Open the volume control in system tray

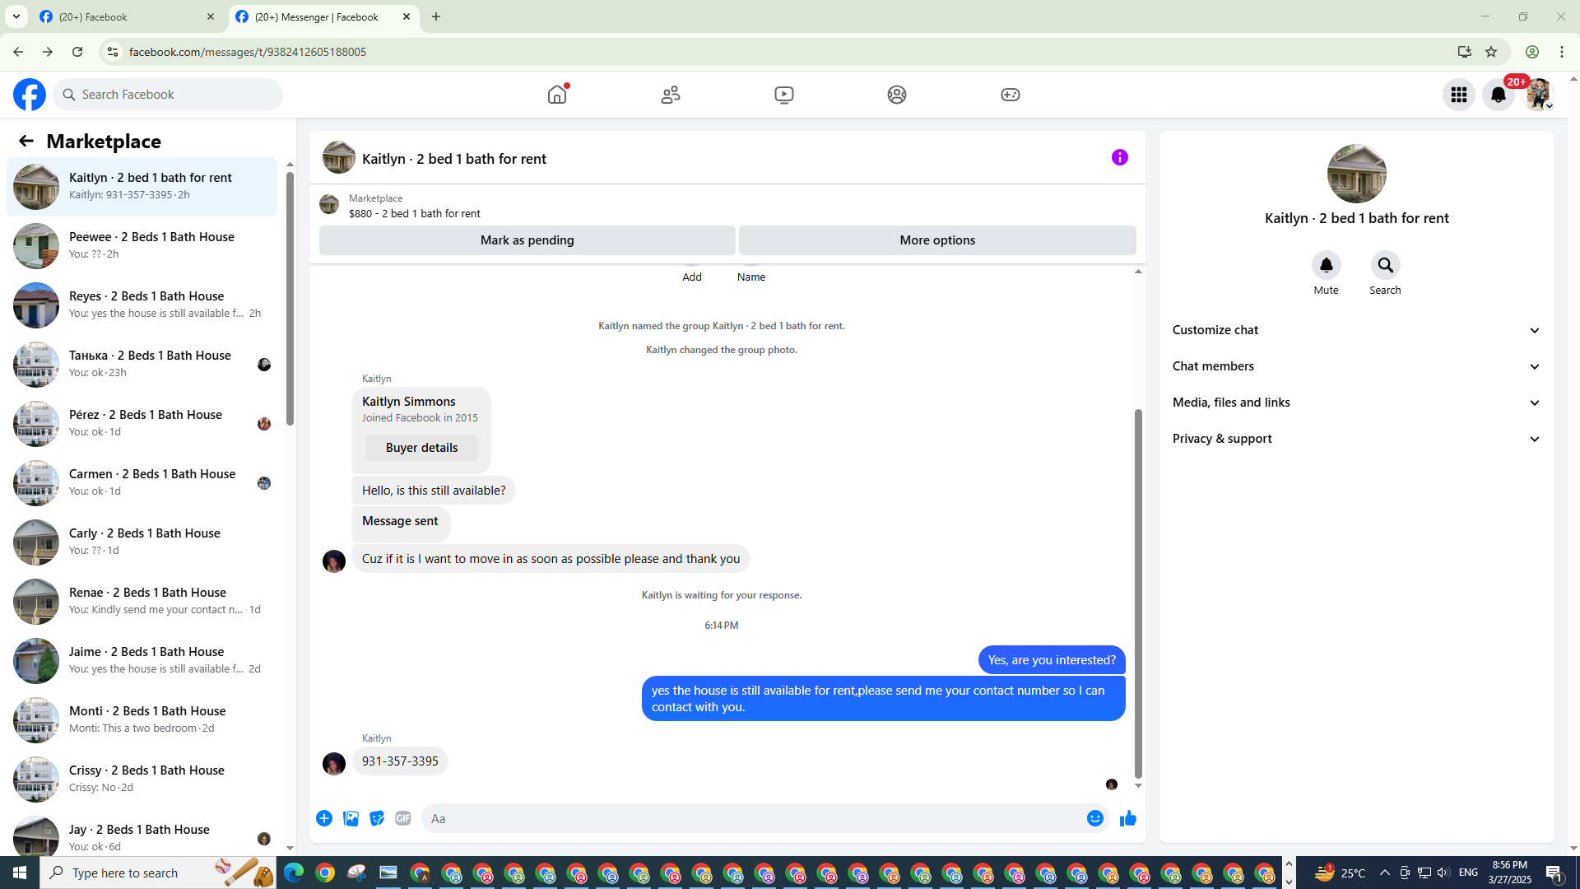(x=1443, y=873)
